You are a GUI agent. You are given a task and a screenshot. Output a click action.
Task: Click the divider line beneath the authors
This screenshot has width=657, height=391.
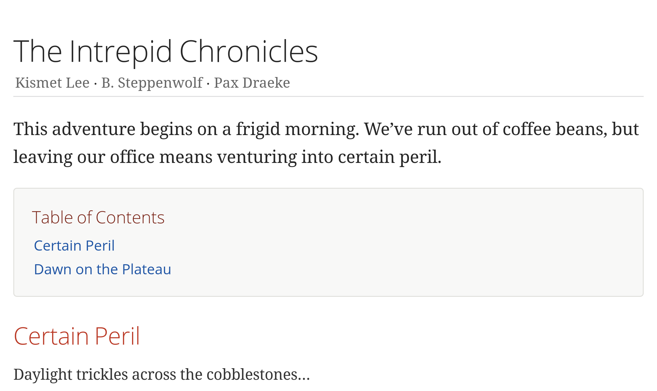tap(328, 96)
